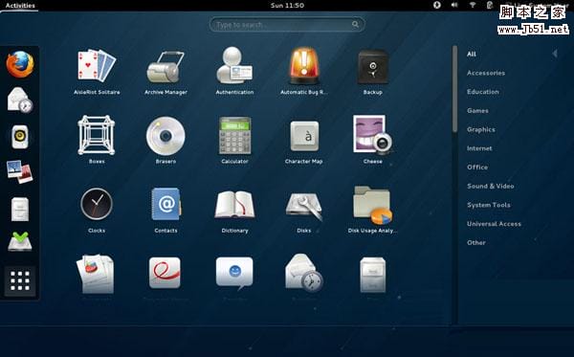Open the Clocks app
Image resolution: width=574 pixels, height=357 pixels.
97,210
